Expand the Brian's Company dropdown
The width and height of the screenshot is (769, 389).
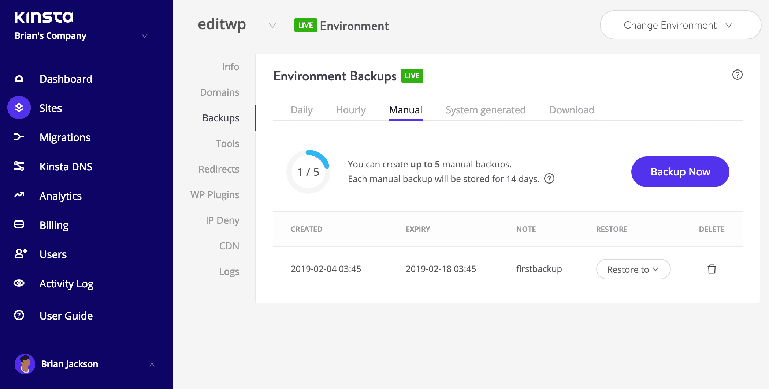[145, 36]
